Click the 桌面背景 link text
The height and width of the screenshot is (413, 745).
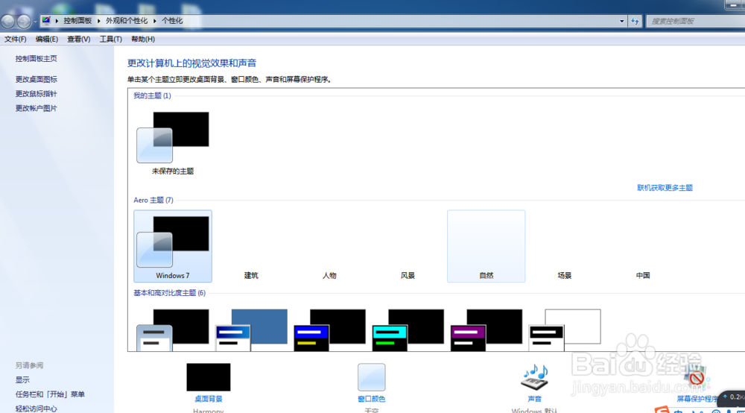click(x=208, y=399)
